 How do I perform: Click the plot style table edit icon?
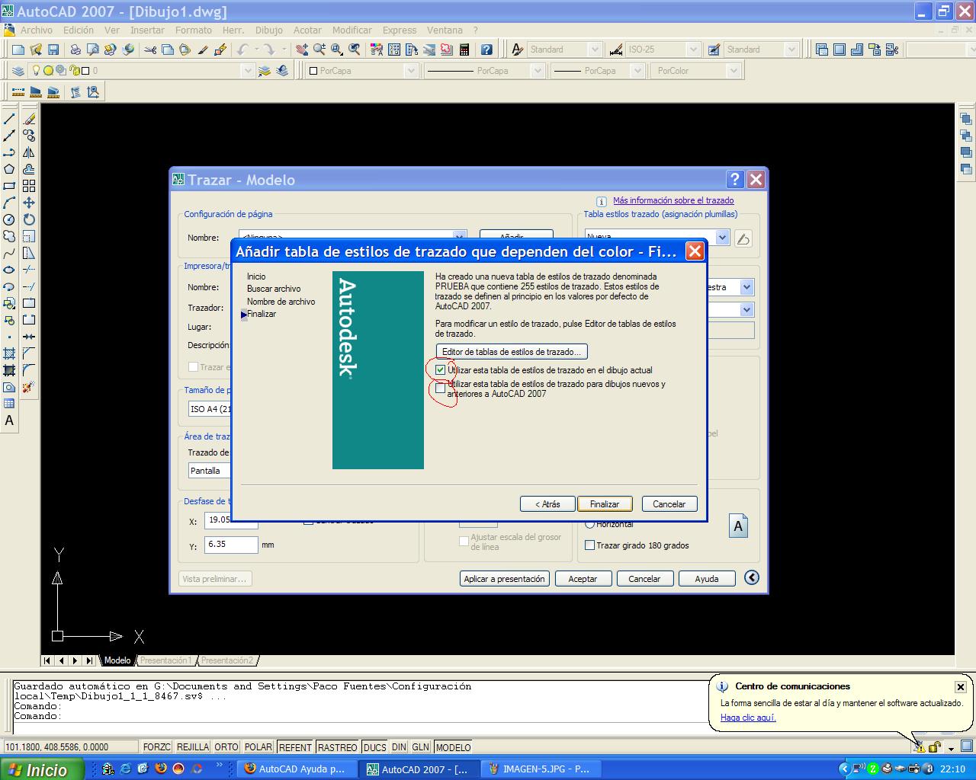(743, 238)
